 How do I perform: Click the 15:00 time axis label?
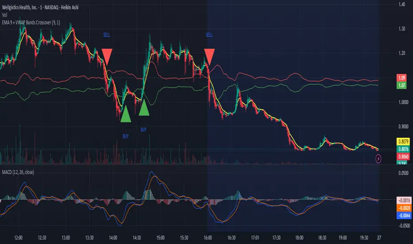[160, 238]
